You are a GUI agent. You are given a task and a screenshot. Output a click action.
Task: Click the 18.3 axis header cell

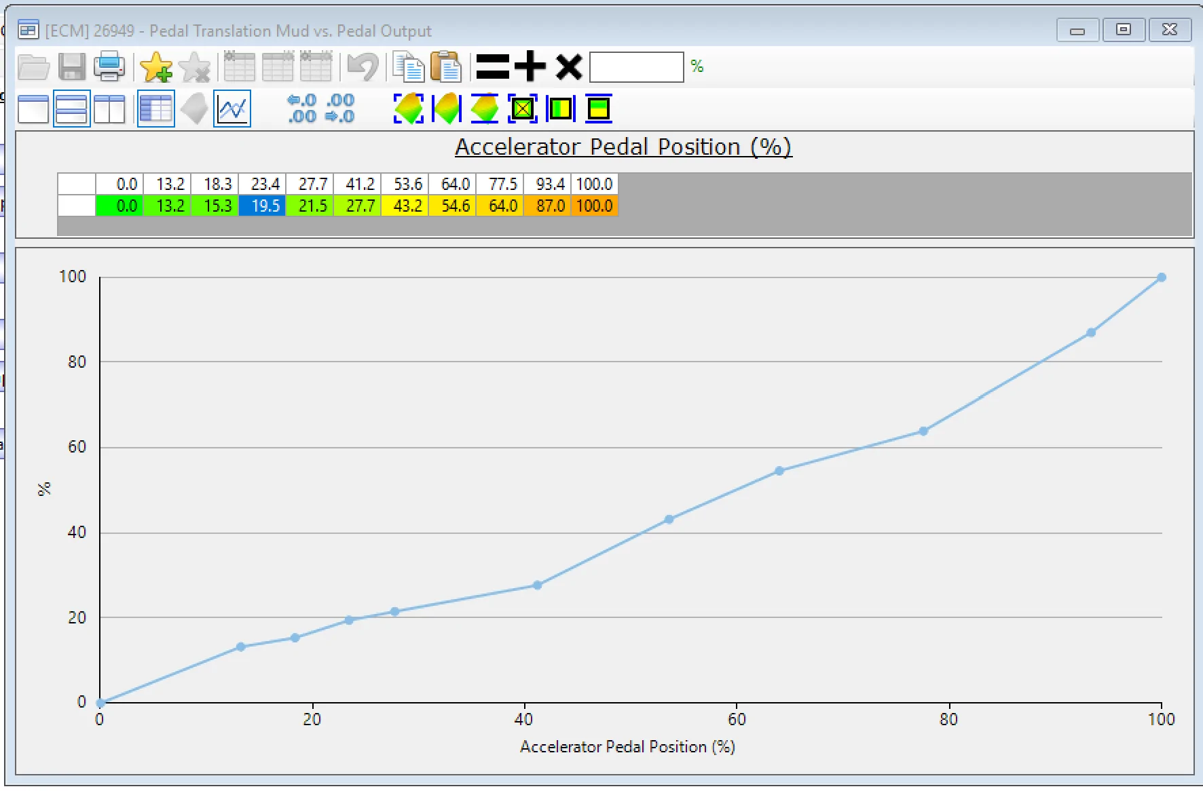(x=215, y=184)
